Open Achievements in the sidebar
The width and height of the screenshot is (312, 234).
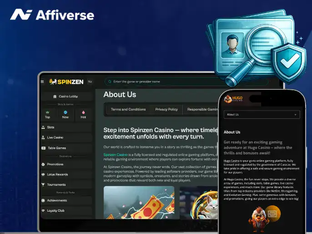tap(66, 201)
